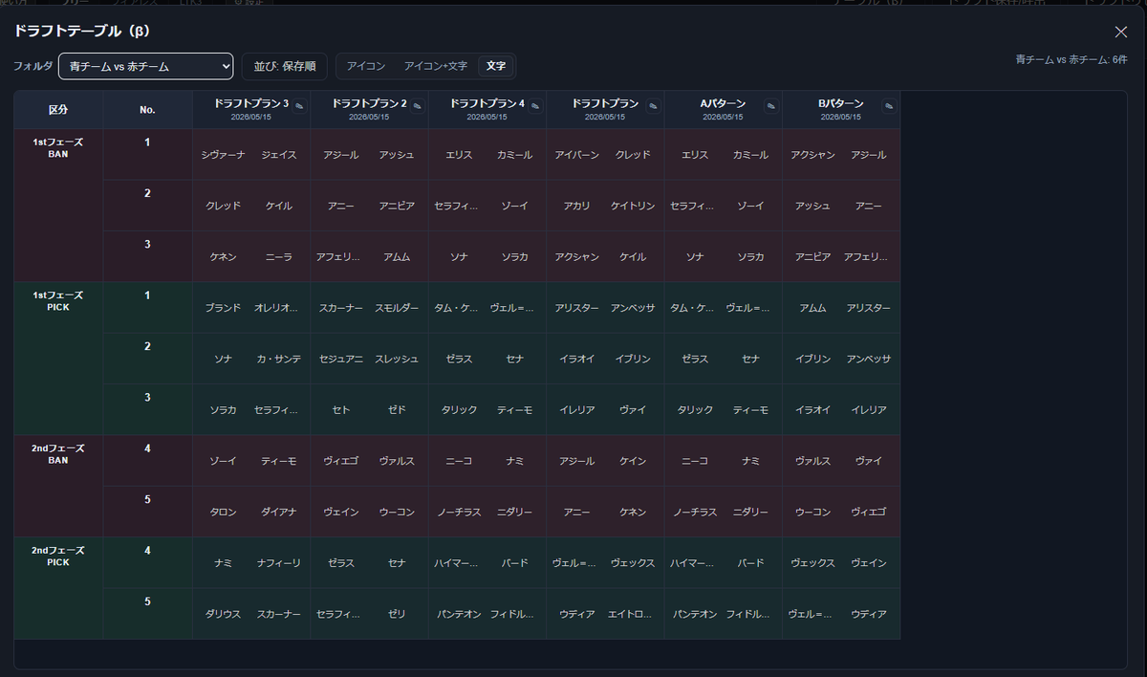Click パンテオン in the ドラフトプラン 4 column
1147x677 pixels.
pyautogui.click(x=459, y=614)
